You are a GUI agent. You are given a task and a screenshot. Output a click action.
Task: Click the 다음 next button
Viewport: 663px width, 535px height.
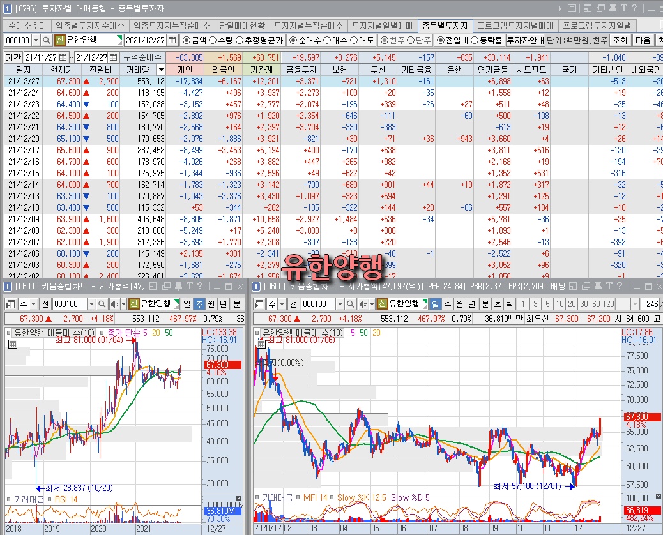point(643,41)
